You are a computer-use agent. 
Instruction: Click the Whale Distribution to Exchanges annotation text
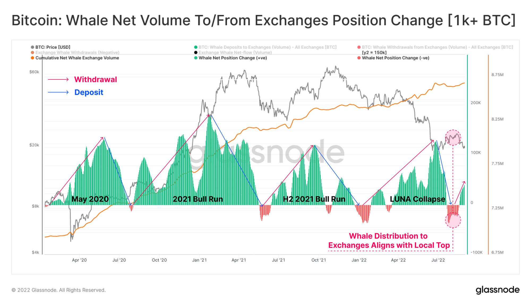pyautogui.click(x=389, y=241)
